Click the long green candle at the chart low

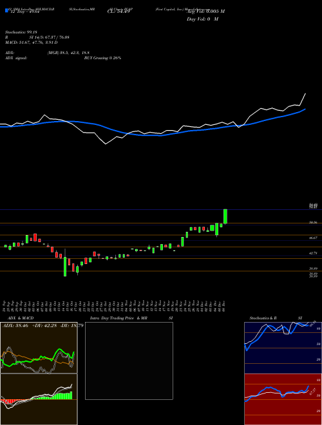point(65,267)
